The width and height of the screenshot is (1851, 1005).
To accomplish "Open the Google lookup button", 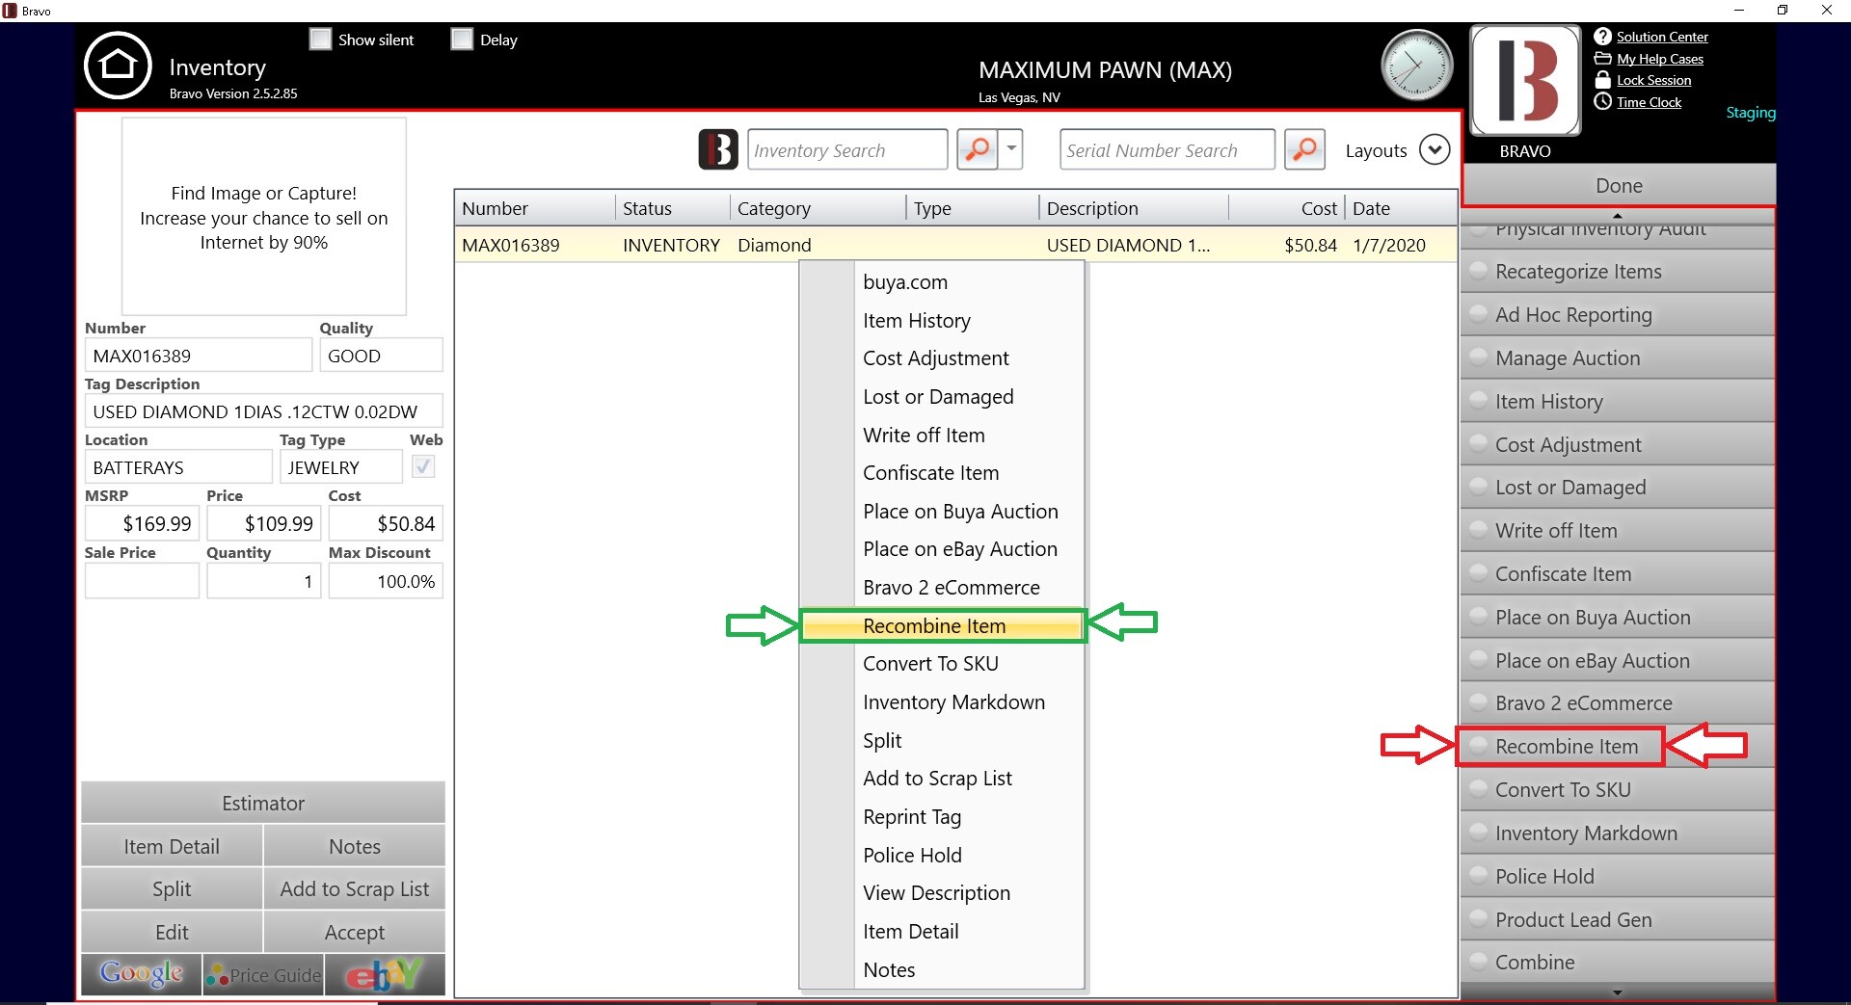I will 142,974.
